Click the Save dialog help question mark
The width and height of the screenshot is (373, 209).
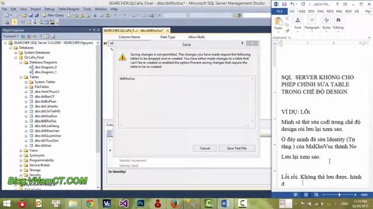(x=242, y=44)
